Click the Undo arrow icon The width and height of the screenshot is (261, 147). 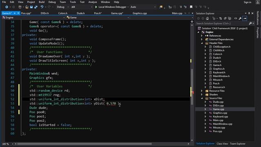click(42, 7)
